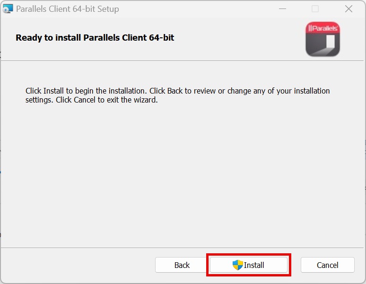Click empty footer space left of Back
The image size is (366, 284).
point(76,265)
